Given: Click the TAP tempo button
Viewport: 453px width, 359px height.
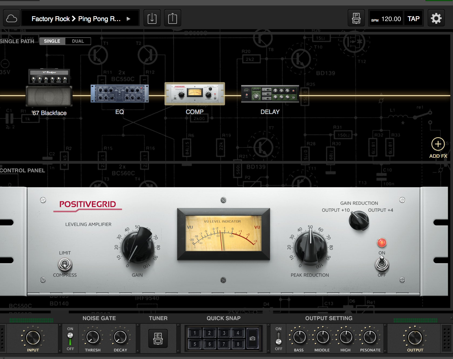Looking at the screenshot, I should [413, 19].
